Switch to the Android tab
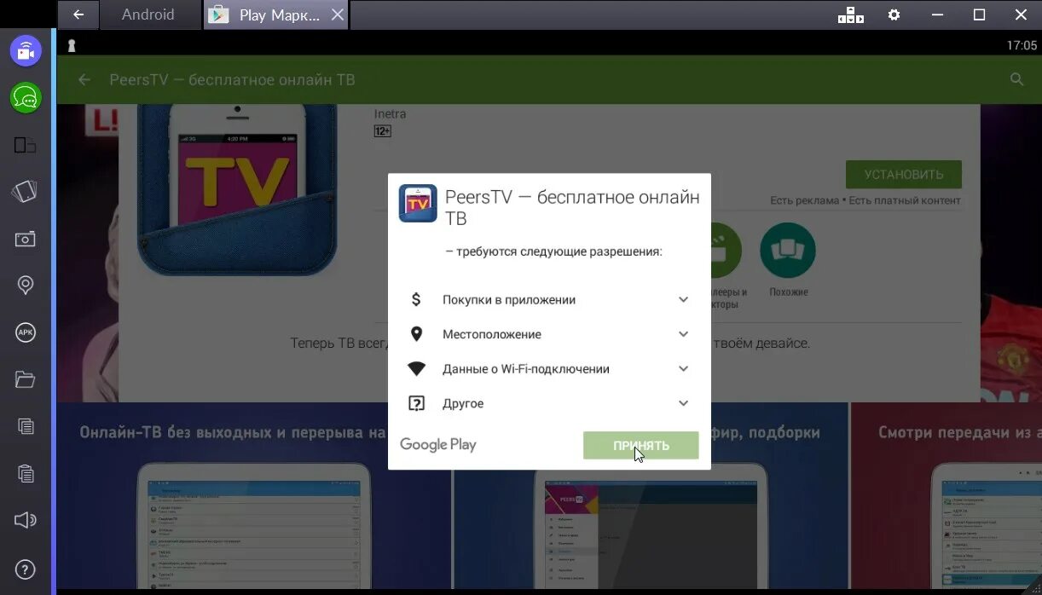The image size is (1042, 595). click(148, 14)
